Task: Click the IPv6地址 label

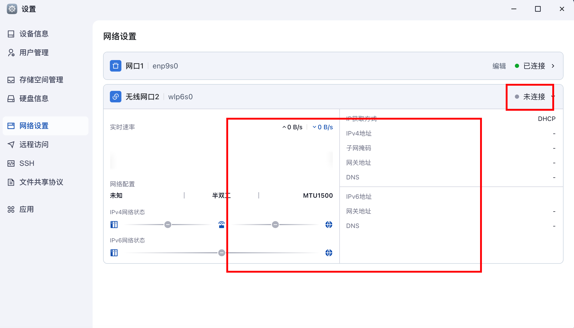Action: pyautogui.click(x=359, y=197)
